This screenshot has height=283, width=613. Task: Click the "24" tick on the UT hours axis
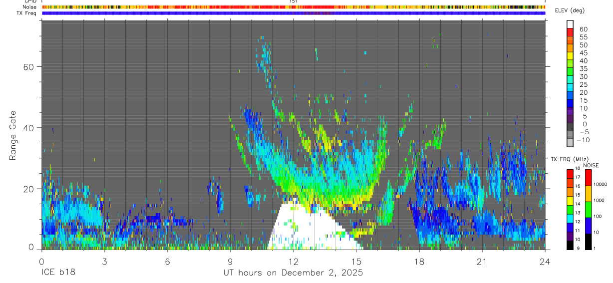(545, 262)
